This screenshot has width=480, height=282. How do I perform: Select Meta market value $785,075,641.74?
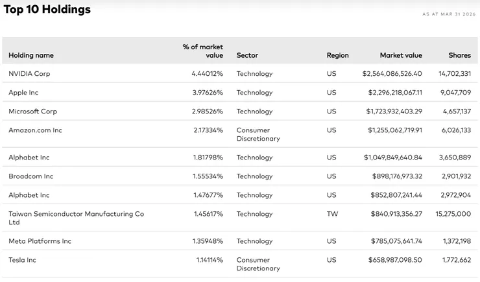pyautogui.click(x=396, y=241)
